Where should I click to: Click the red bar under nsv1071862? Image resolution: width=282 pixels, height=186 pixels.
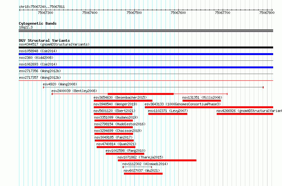(x=157, y=160)
